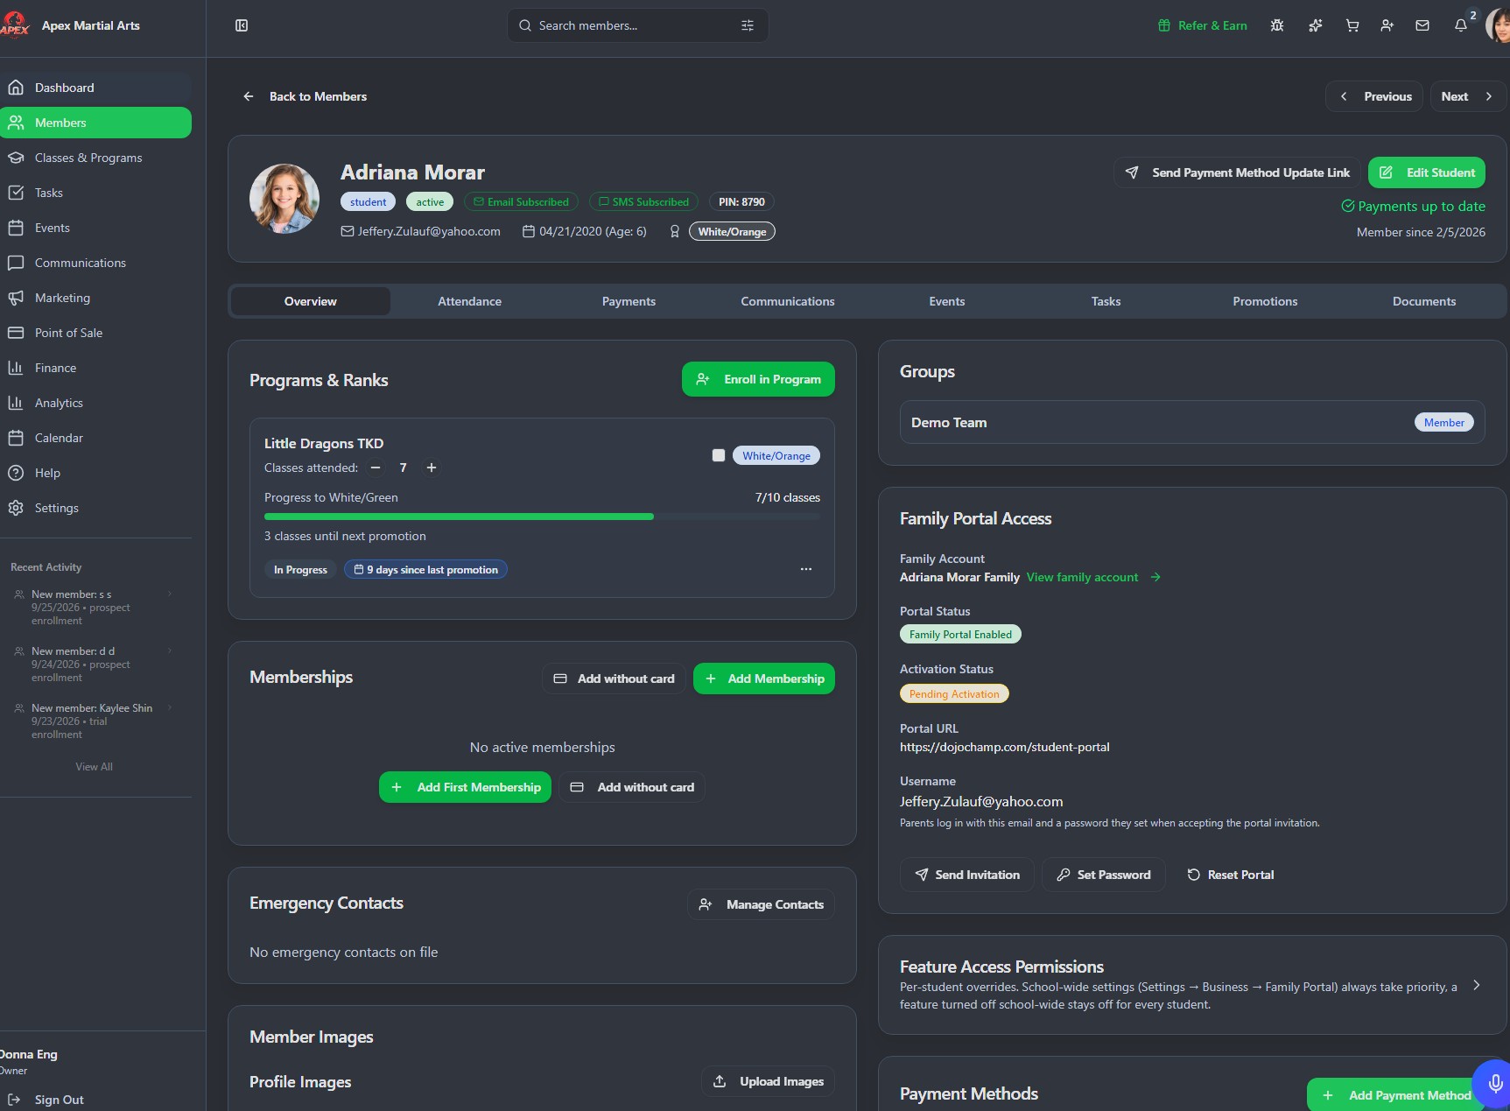Increase classes attended count
The image size is (1510, 1111).
pos(432,468)
